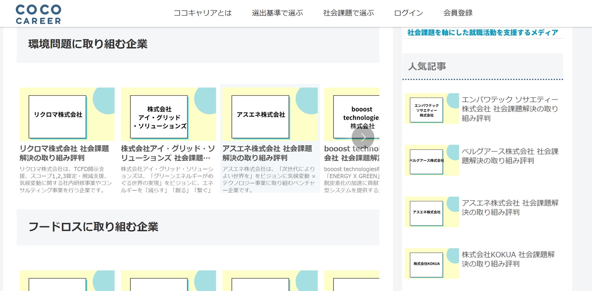This screenshot has height=291, width=592.
Task: Click the 社会課題を軸にした就職活動 banner text
Action: tap(483, 32)
